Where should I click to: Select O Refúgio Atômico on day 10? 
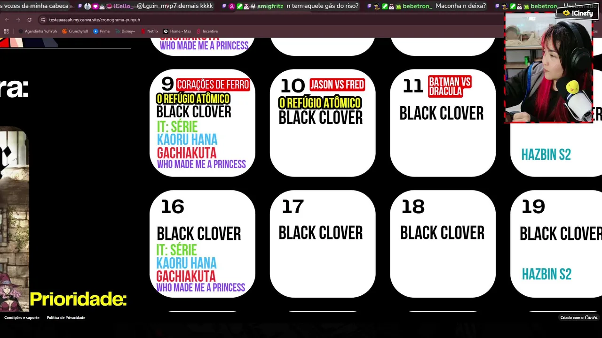pyautogui.click(x=320, y=103)
